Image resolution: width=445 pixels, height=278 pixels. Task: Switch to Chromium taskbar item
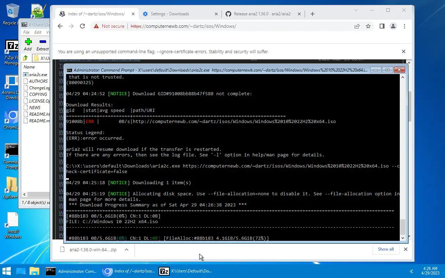(129, 271)
